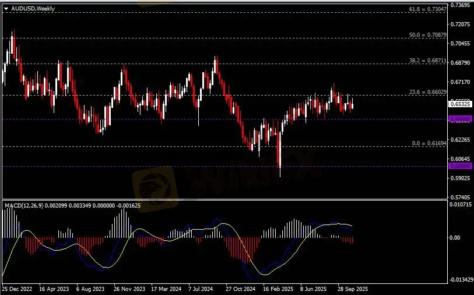Select the 50.0 = 0.70879 Fibonacci label
Viewport: 474px width, 295px height.
coord(427,35)
